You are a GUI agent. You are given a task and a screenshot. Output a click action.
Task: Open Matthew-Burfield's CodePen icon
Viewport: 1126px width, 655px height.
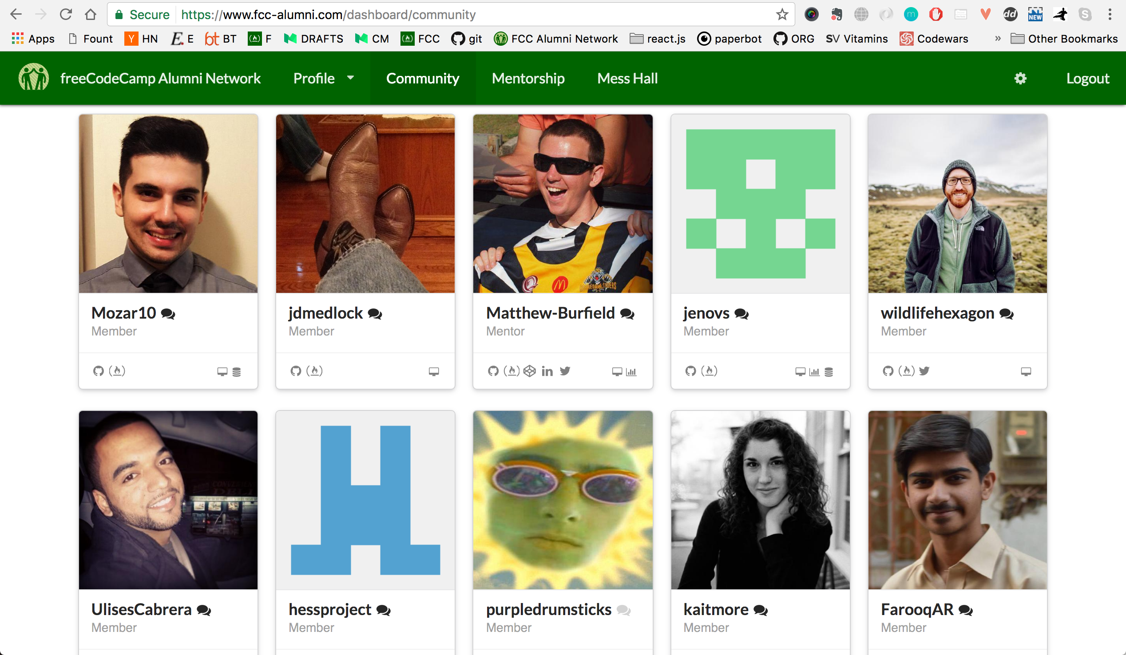tap(530, 371)
